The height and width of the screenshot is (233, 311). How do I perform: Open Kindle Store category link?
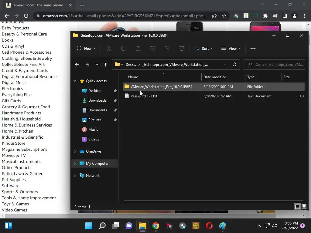coord(14,143)
